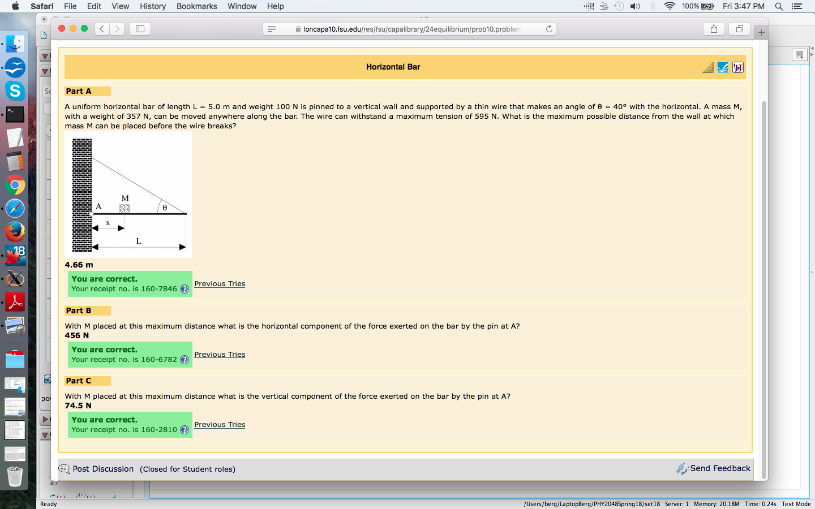Screen dimensions: 815x509
Task: Open a new tab with the plus button
Action: (761, 33)
